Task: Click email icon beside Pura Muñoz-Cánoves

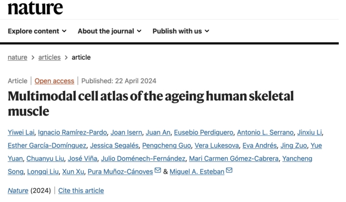Action: coord(157,170)
